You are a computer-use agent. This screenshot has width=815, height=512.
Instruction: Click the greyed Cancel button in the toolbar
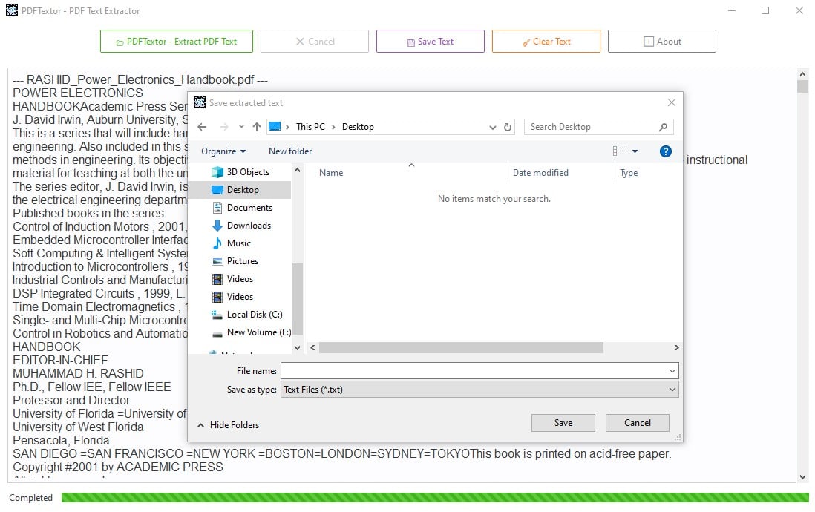[315, 41]
